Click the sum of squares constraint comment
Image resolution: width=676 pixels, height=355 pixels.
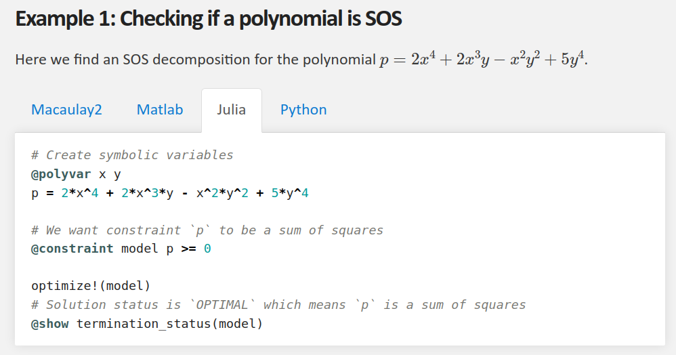coord(207,230)
